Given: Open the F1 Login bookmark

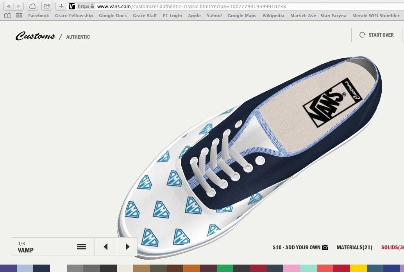Looking at the screenshot, I should tap(172, 16).
